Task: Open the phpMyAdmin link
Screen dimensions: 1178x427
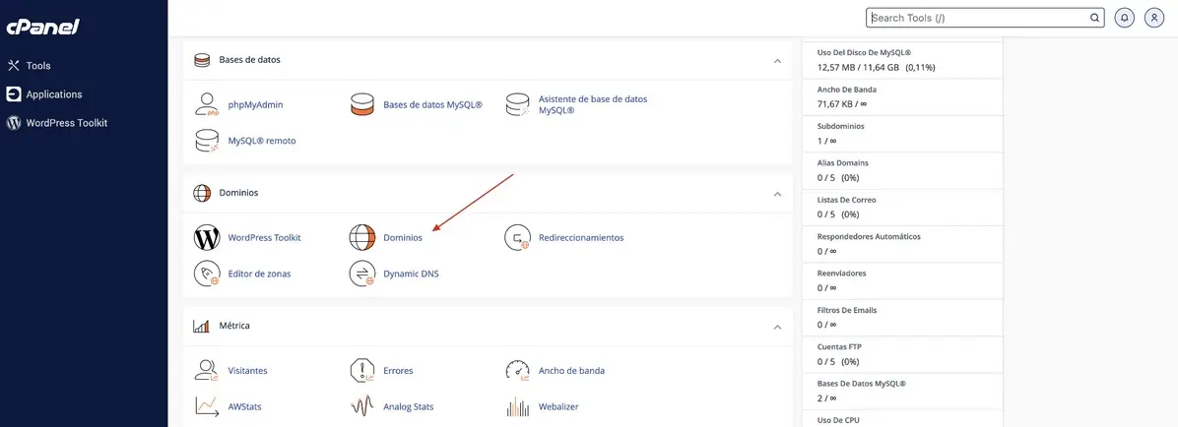Action: click(x=255, y=105)
